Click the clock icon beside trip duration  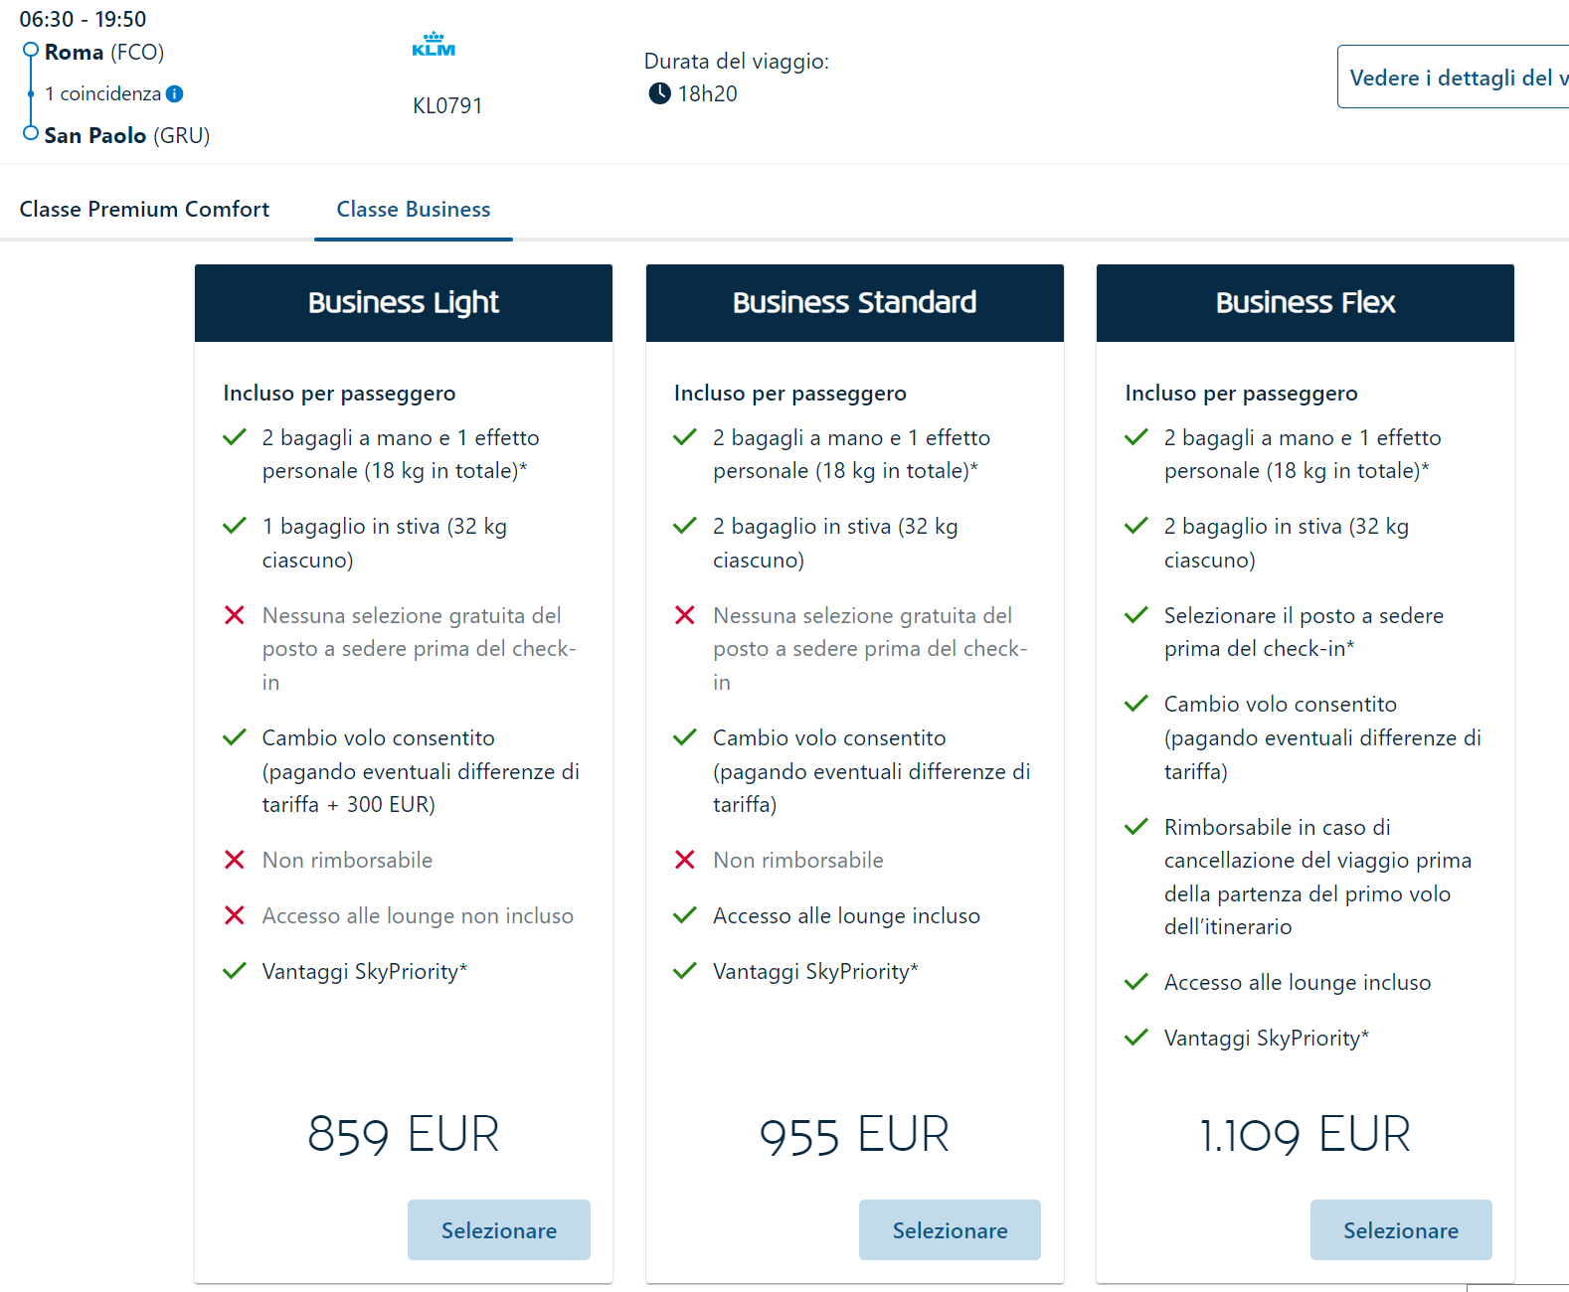pyautogui.click(x=659, y=94)
